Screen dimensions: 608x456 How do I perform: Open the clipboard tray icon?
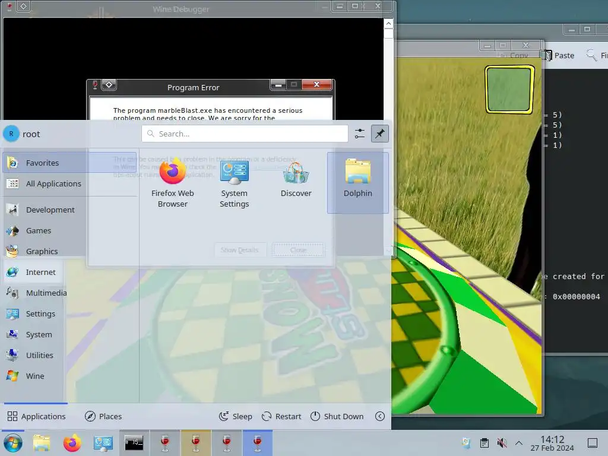pos(484,443)
